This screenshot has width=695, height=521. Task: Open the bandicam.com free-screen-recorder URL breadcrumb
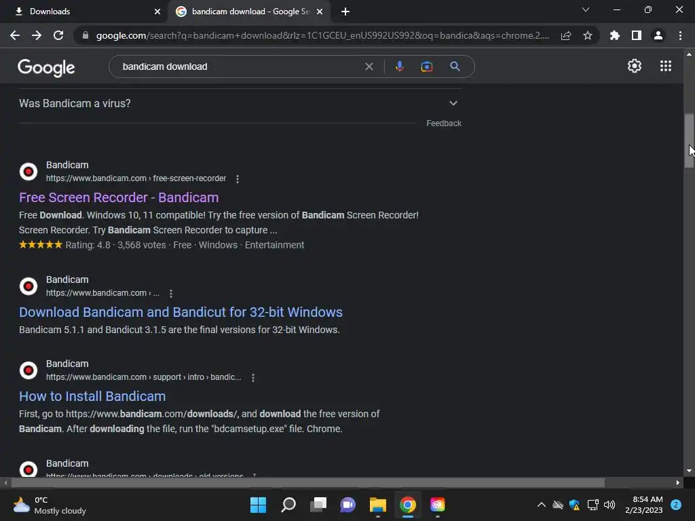point(136,178)
